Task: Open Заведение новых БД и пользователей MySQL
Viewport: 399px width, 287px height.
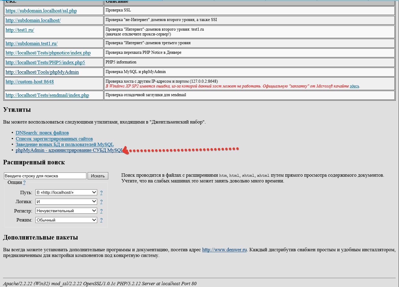Action: click(65, 145)
